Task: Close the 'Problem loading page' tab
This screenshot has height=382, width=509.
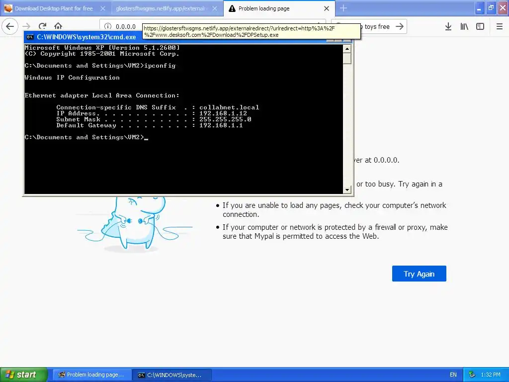Action: click(327, 8)
